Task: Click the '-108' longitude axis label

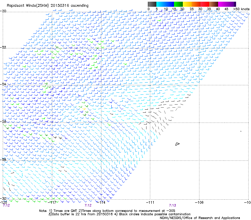Action: (199, 202)
